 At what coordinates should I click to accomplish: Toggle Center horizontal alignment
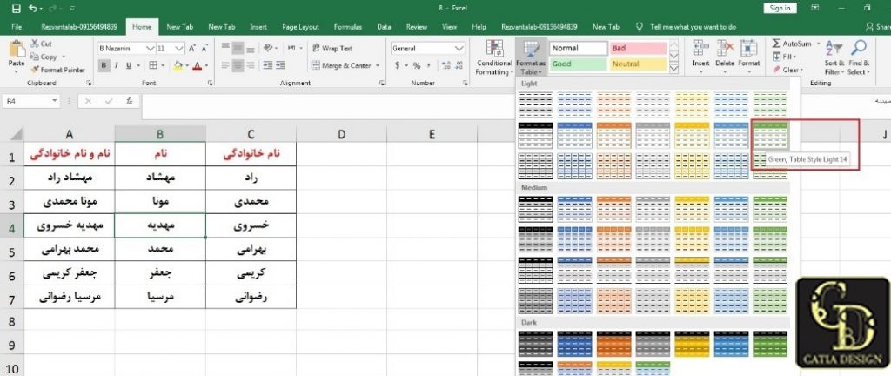238,65
